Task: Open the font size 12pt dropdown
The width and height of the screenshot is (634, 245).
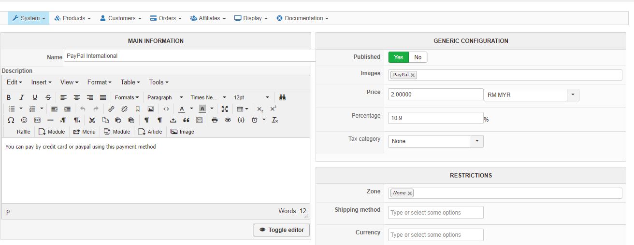Action: pos(251,97)
